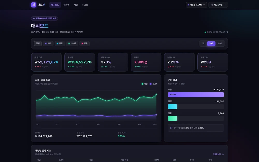The width and height of the screenshot is (259, 162).
Task: Click the purple 광고비 legend dot
Action: pyautogui.click(x=151, y=84)
